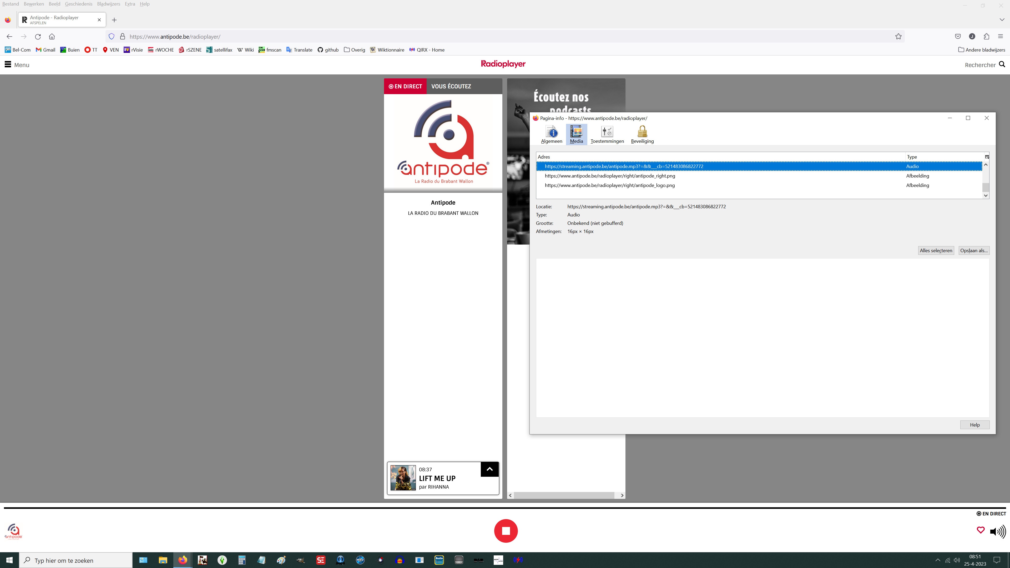
Task: Close the Antipode - Radioplayer tab
Action: click(99, 20)
